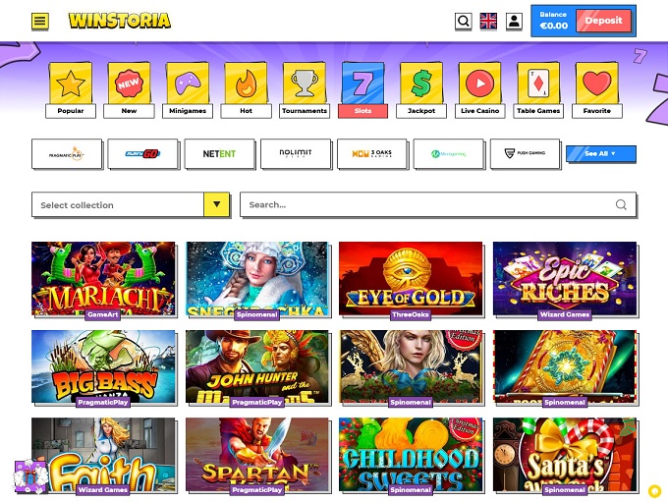Click the header search magnifier icon
The image size is (668, 502).
[x=463, y=21]
